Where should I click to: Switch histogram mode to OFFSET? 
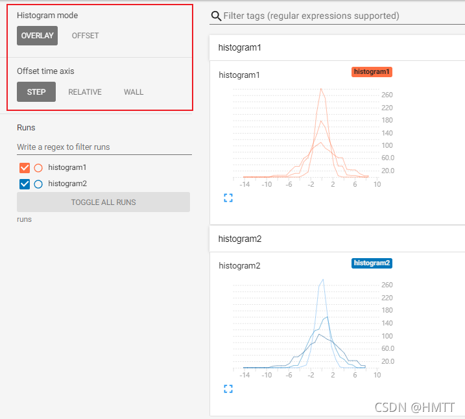click(85, 36)
